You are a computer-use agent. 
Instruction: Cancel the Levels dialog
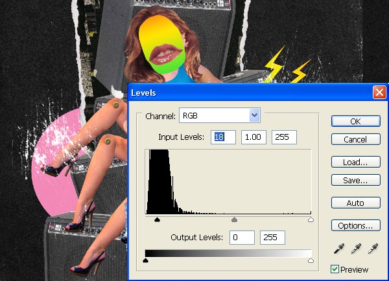(x=355, y=139)
